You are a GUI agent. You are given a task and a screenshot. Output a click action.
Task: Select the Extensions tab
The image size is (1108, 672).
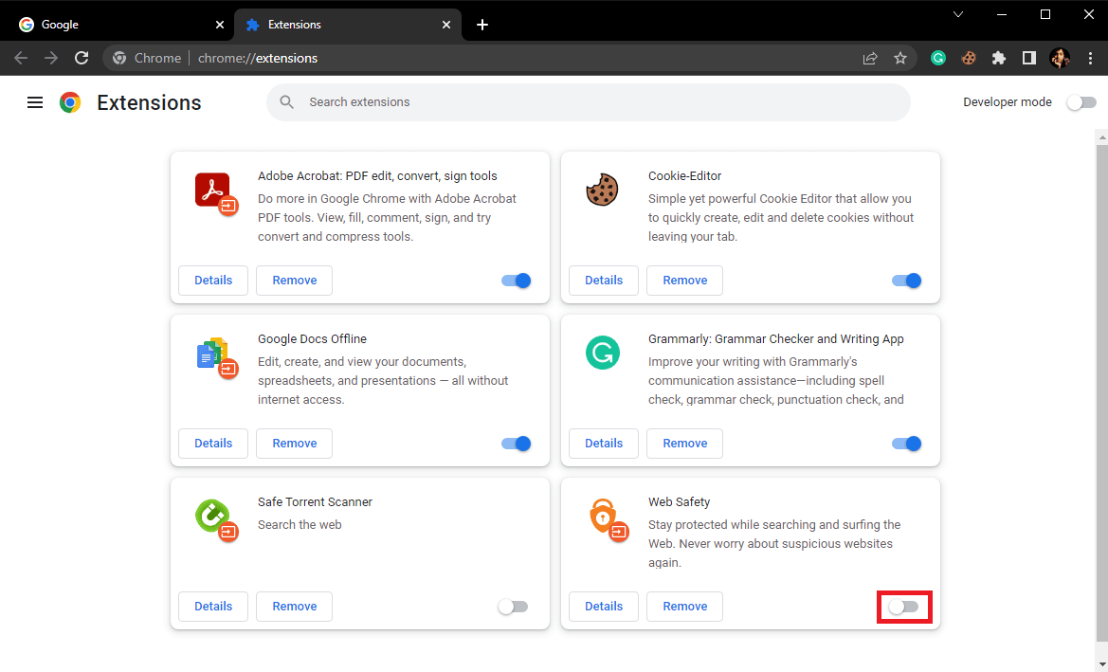[x=347, y=25]
